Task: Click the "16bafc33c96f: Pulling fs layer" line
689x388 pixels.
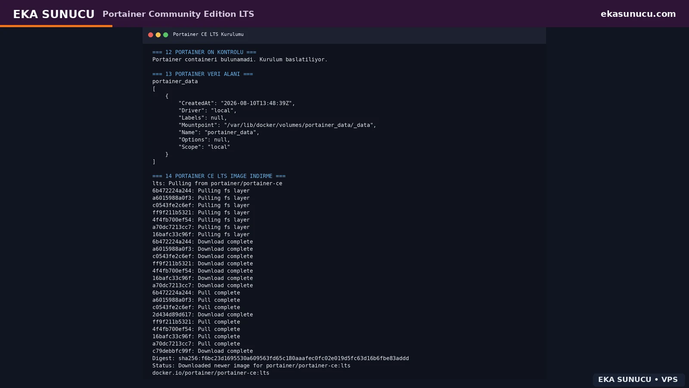Action: [201, 235]
